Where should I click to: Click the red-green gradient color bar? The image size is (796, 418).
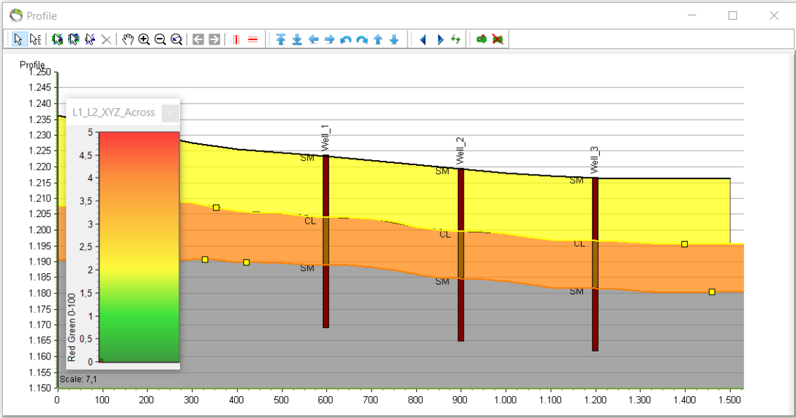(x=139, y=247)
